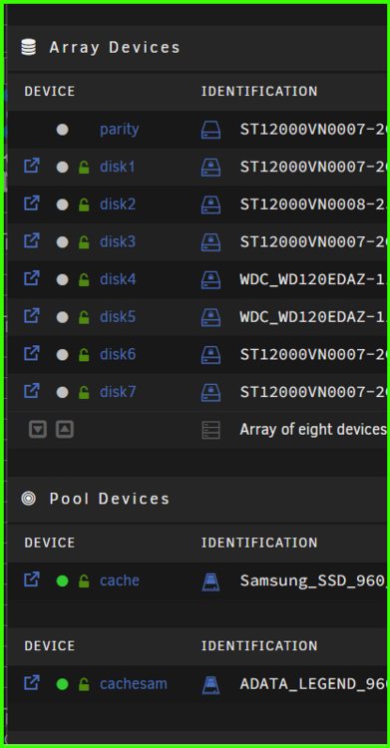Go to the disk4 device page

(118, 279)
